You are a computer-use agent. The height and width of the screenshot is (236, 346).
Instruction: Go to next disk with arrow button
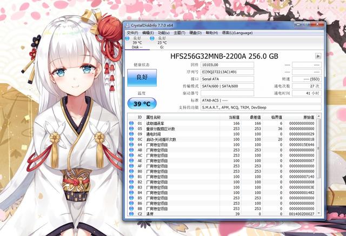318,56
